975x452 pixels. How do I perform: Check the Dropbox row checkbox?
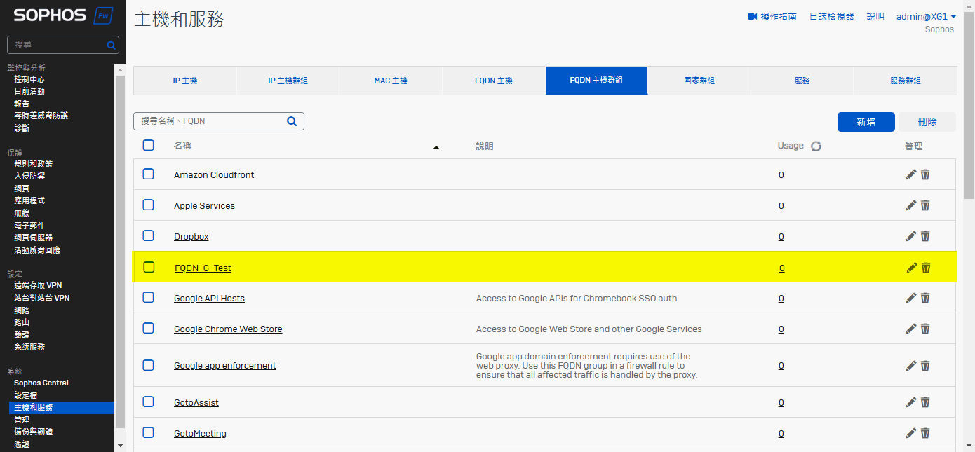point(148,235)
